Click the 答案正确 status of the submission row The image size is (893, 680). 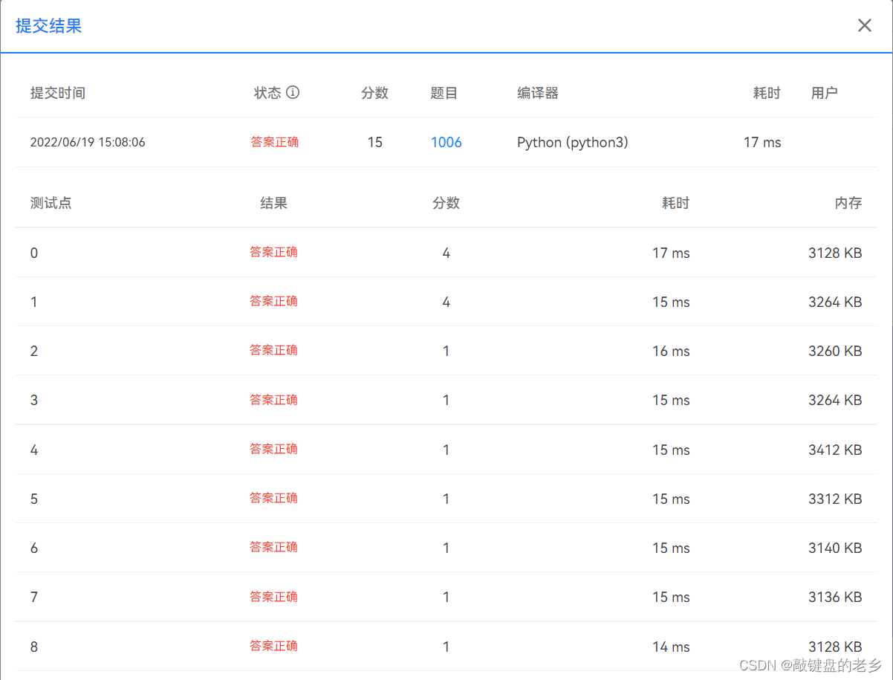(x=275, y=142)
